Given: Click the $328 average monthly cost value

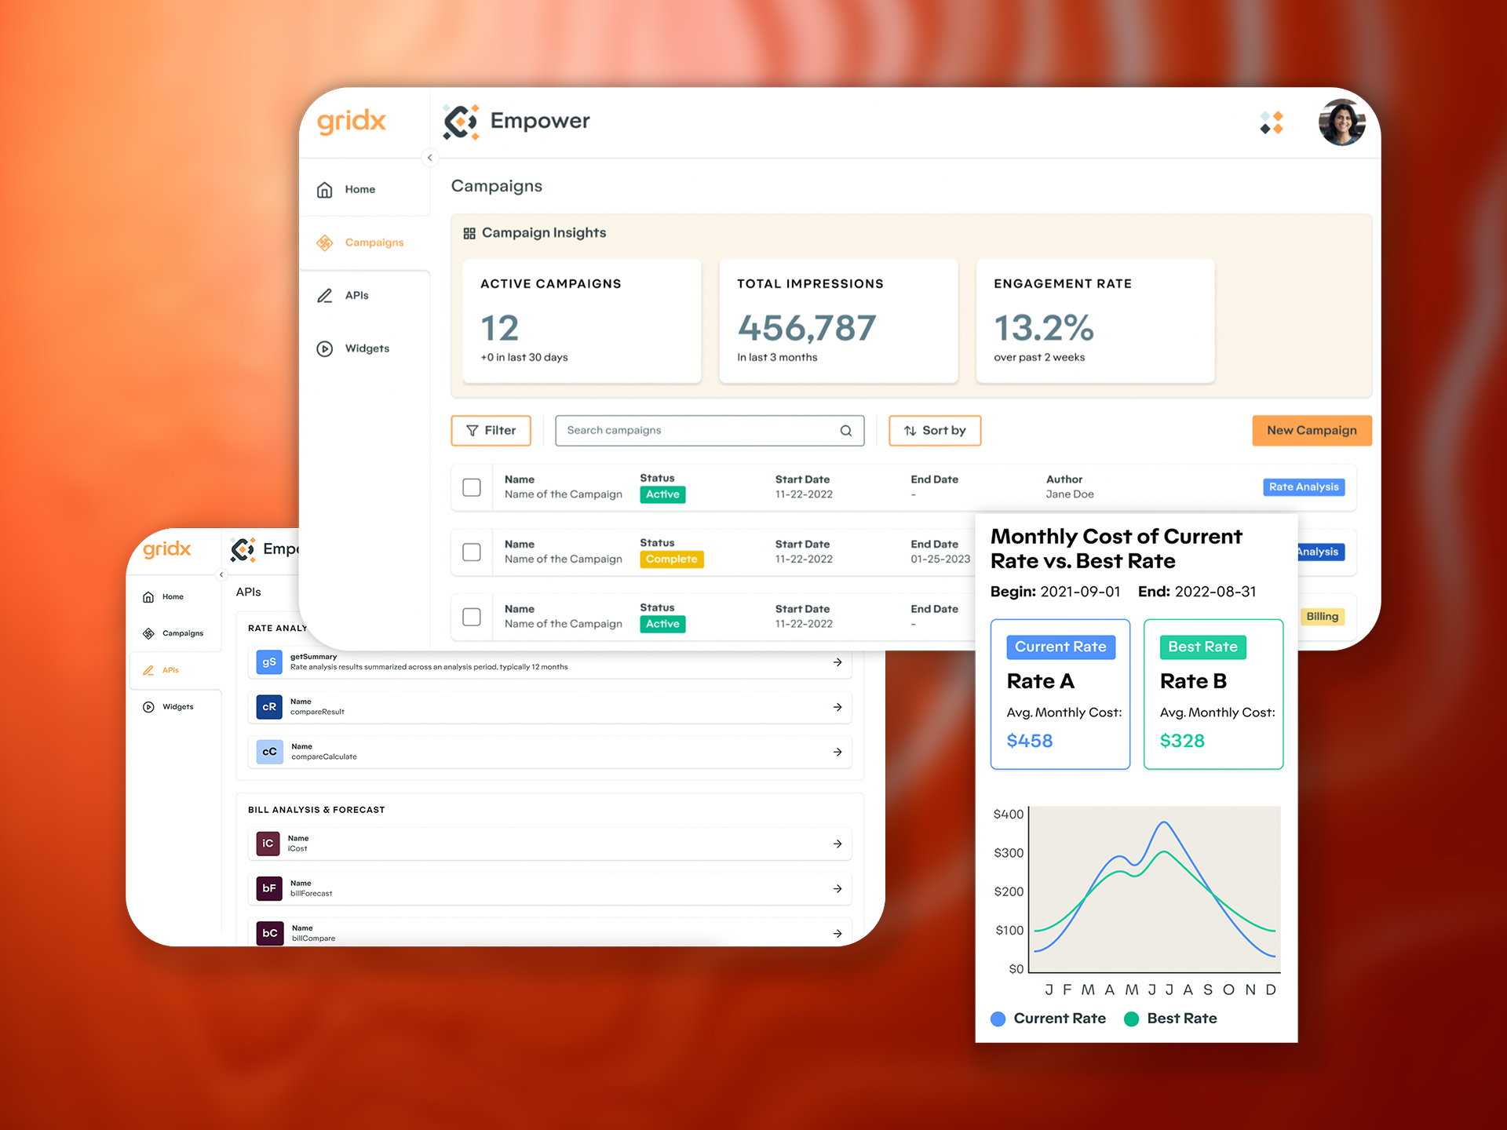Looking at the screenshot, I should pos(1182,741).
